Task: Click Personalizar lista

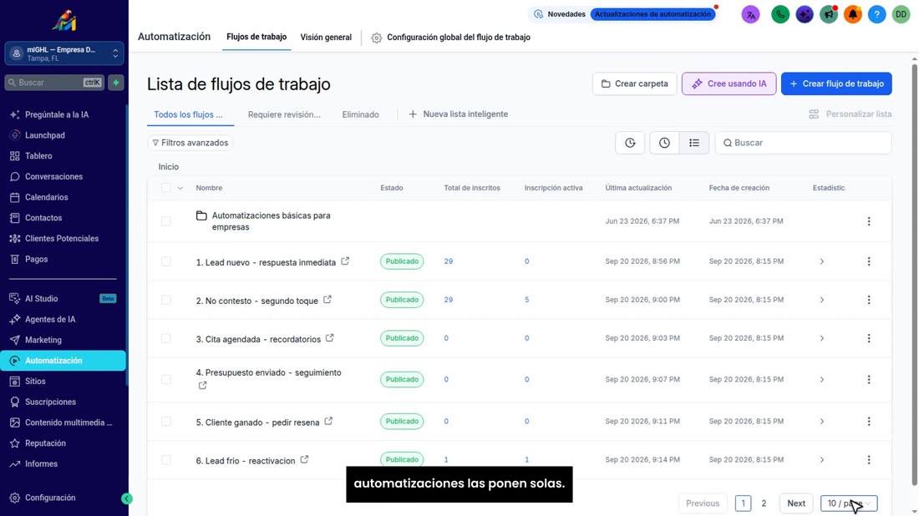Action: [850, 114]
